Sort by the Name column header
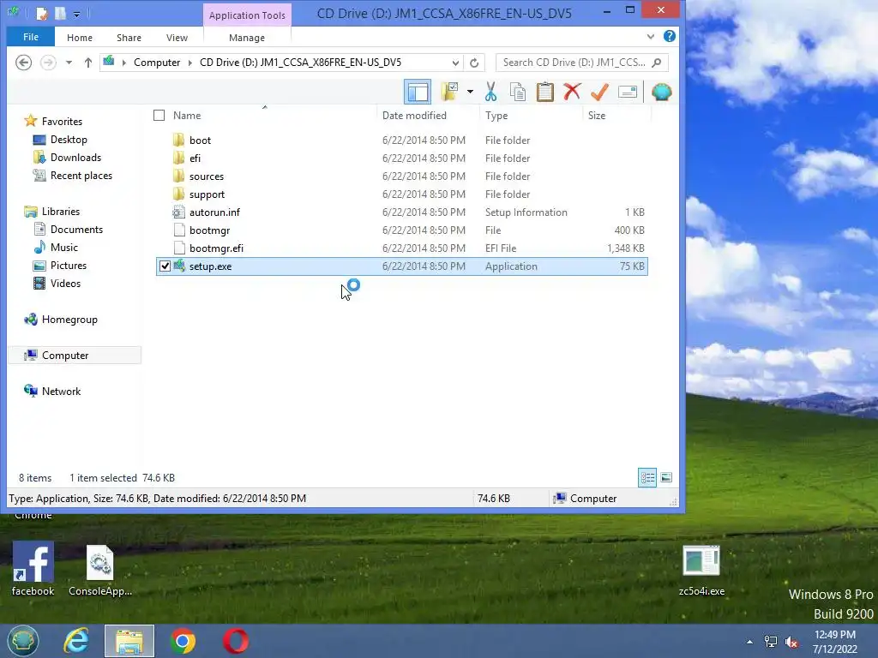Screen dimensions: 878x658 click(x=187, y=116)
